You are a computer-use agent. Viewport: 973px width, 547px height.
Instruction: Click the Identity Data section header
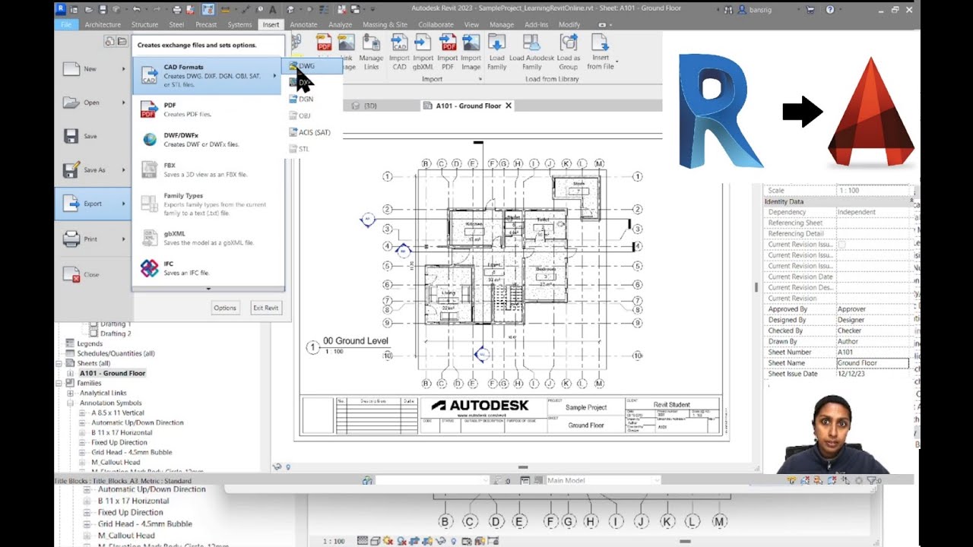tap(837, 201)
